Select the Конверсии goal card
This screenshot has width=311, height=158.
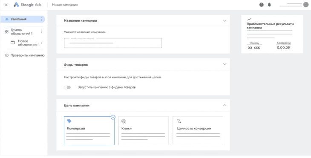tap(89, 131)
